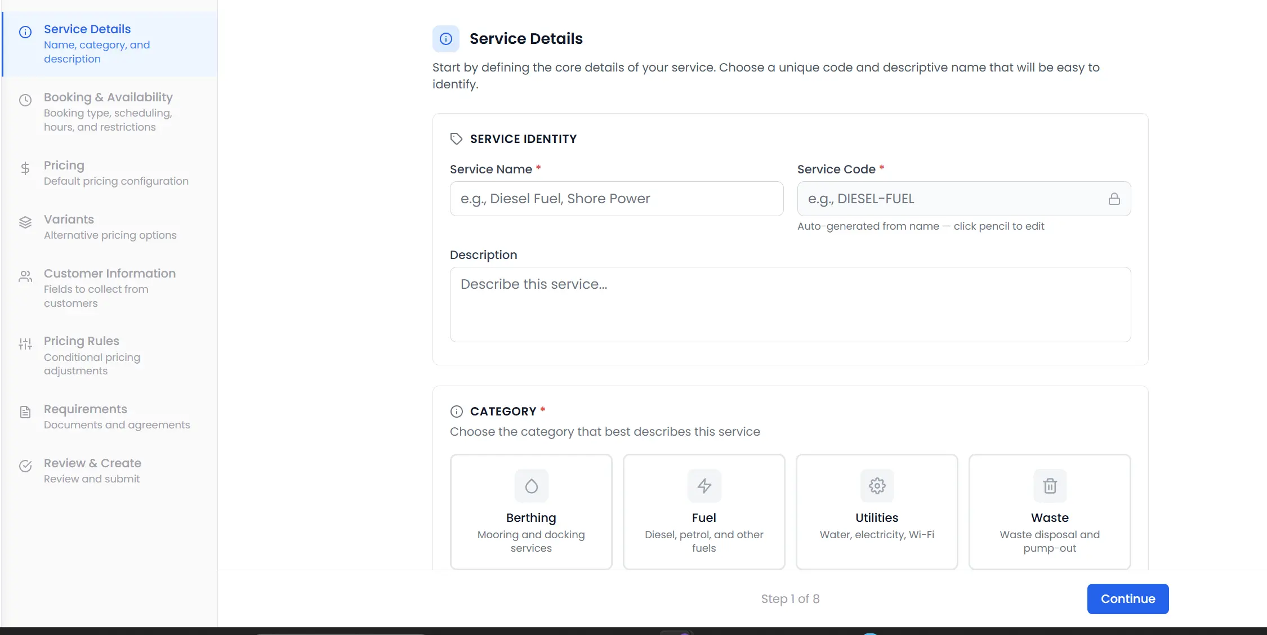Click the Waste trash can icon
This screenshot has width=1267, height=635.
(1049, 485)
